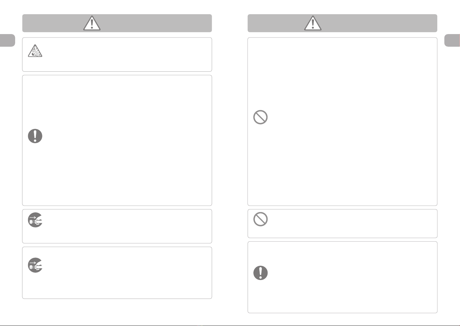Image resolution: width=460 pixels, height=326 pixels.
Task: Click the gray header bar of the right page
Action: click(342, 23)
